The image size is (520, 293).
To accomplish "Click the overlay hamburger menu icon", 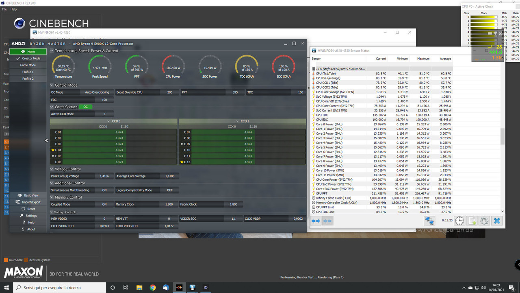I will pos(490,34).
